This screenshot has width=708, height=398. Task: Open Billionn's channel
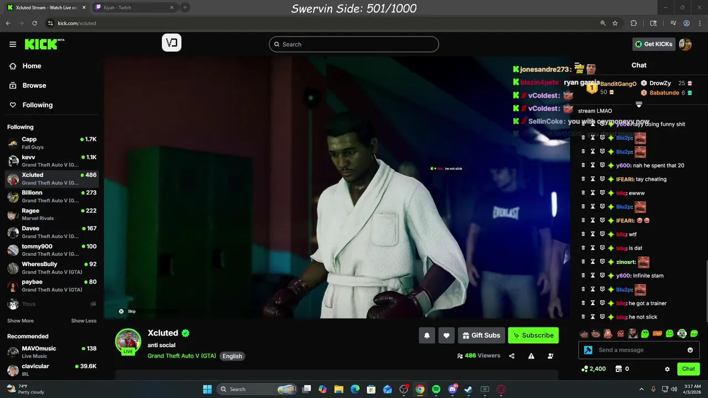[x=51, y=196]
